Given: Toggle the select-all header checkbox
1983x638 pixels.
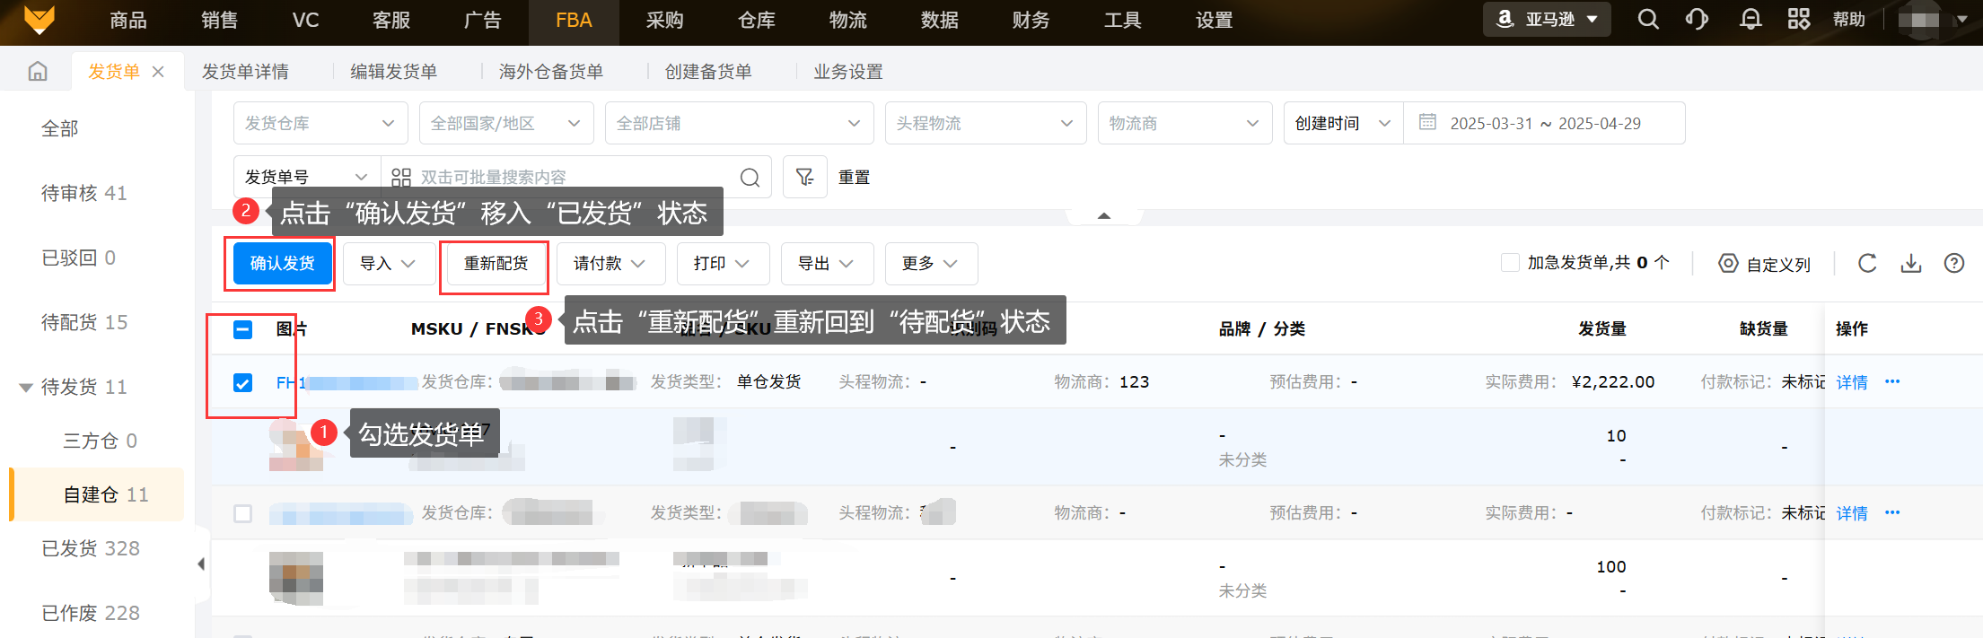Looking at the screenshot, I should pyautogui.click(x=242, y=329).
